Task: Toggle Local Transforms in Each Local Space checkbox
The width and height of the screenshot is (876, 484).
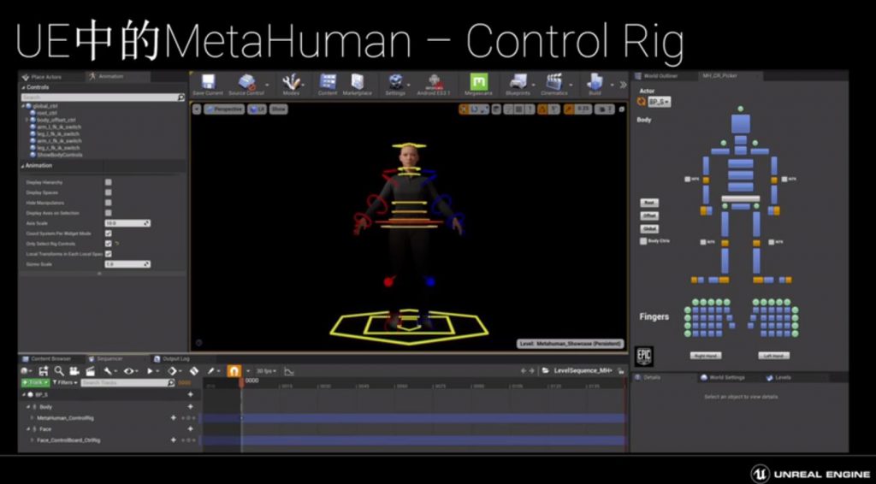Action: (x=108, y=253)
